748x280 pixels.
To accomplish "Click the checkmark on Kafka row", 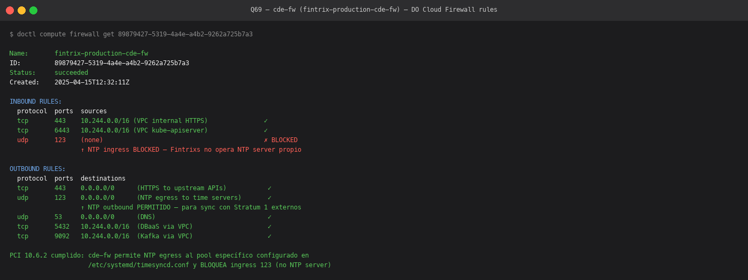I will (269, 236).
